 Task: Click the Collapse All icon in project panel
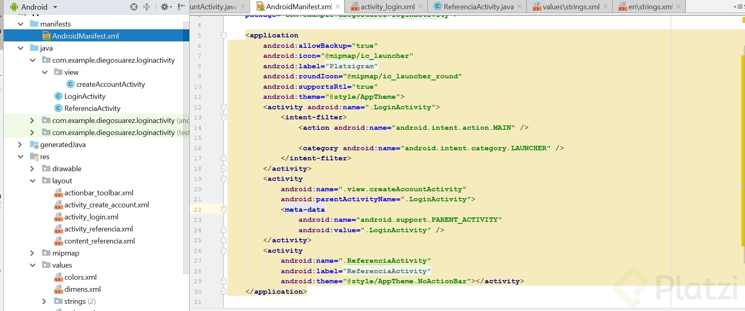click(x=147, y=7)
